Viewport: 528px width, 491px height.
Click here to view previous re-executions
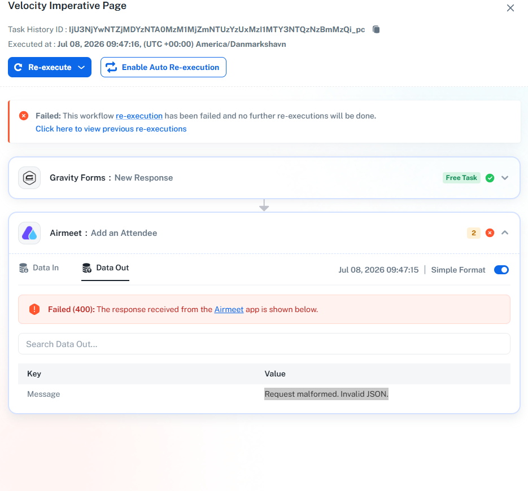111,129
